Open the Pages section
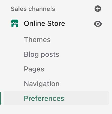Viewport: 112px width, 114px height. tap(34, 69)
